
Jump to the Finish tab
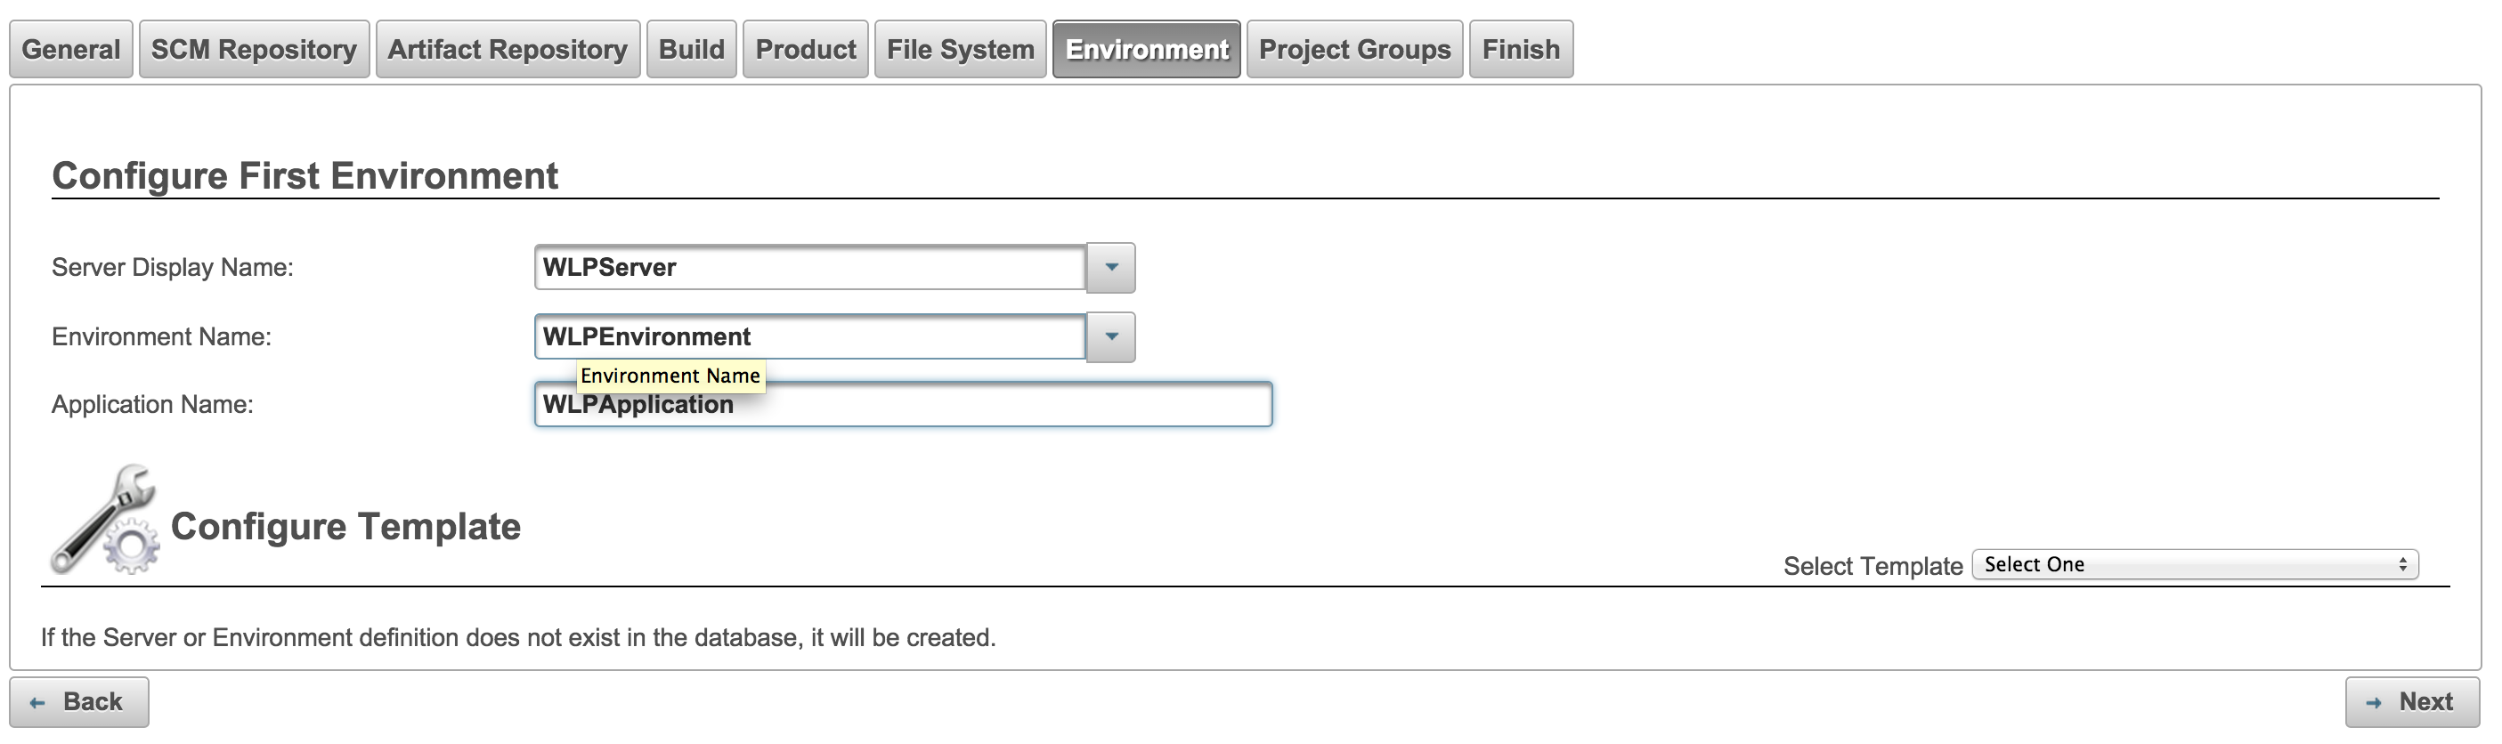[1521, 50]
